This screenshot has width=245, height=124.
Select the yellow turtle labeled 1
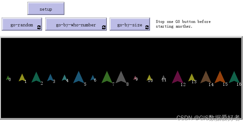point(22,78)
